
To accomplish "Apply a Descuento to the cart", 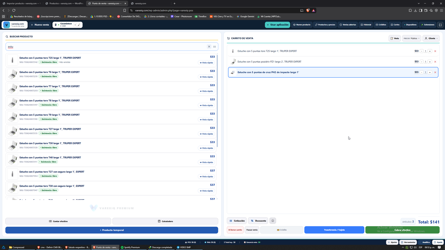I will pyautogui.click(x=258, y=221).
